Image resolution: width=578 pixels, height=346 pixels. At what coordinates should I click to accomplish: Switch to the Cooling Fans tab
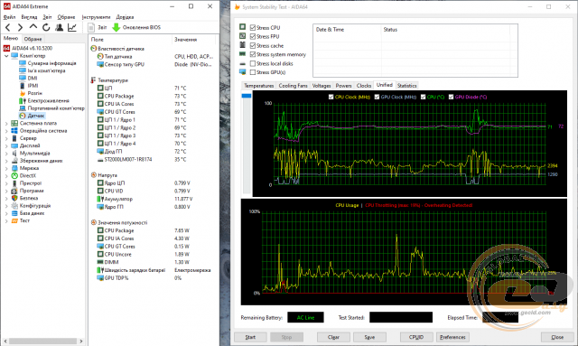pos(293,86)
